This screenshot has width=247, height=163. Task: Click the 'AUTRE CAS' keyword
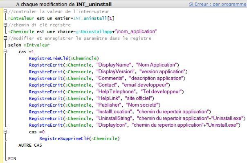pyautogui.click(x=30, y=145)
